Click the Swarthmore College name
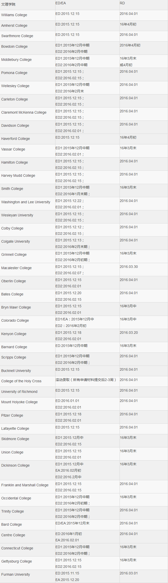This screenshot has width=168, height=583. (17, 36)
